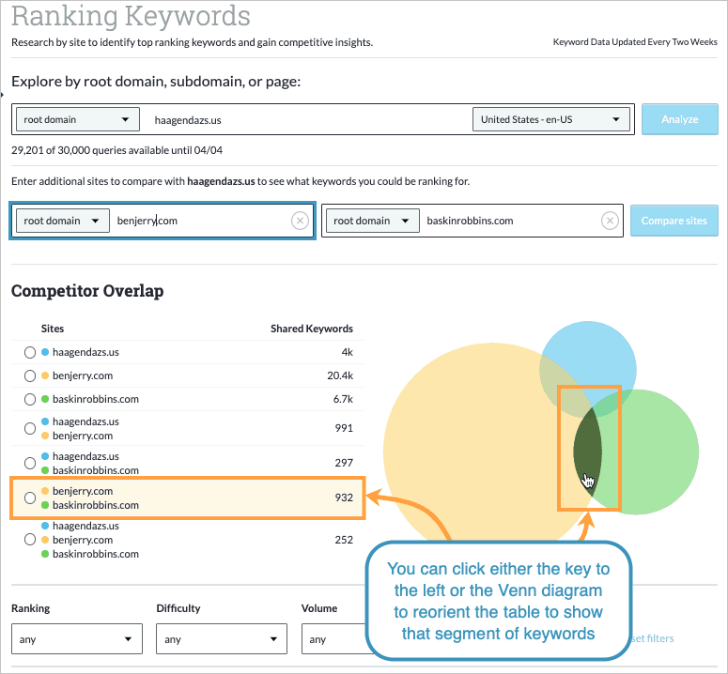Select the three-site overlap radio button
This screenshot has height=674, width=728.
pyautogui.click(x=30, y=540)
